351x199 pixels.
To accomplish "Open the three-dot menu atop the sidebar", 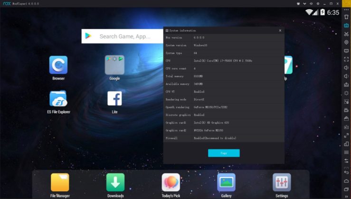I will (346, 10).
